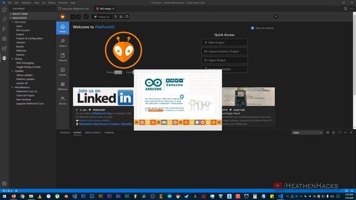
Task: Collapse the Debug tree group
Action: coord(12,59)
